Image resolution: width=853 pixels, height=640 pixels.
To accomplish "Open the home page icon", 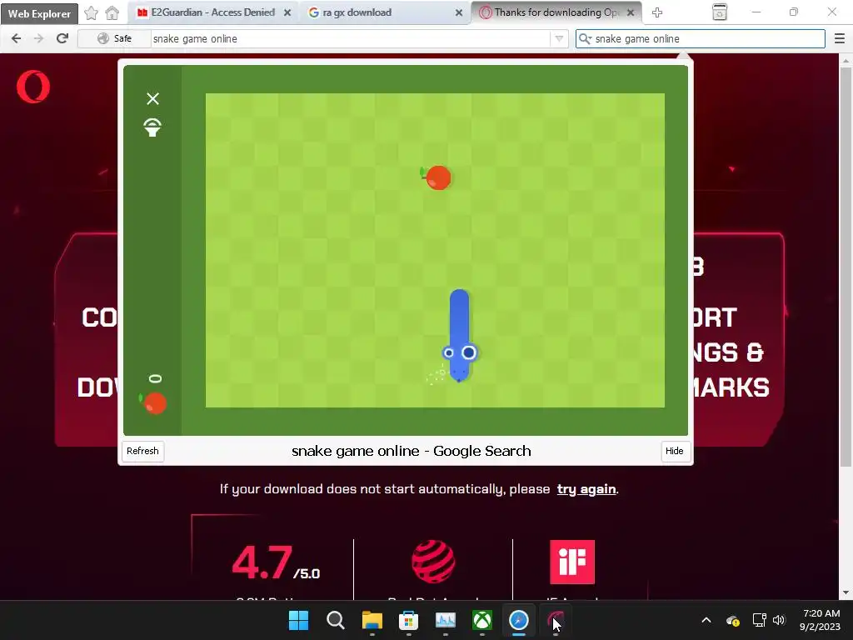I will [112, 12].
